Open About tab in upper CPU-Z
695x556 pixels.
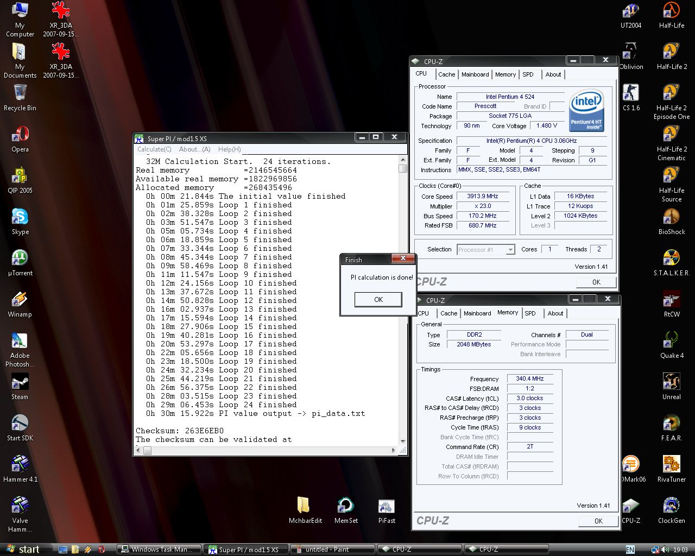click(553, 74)
